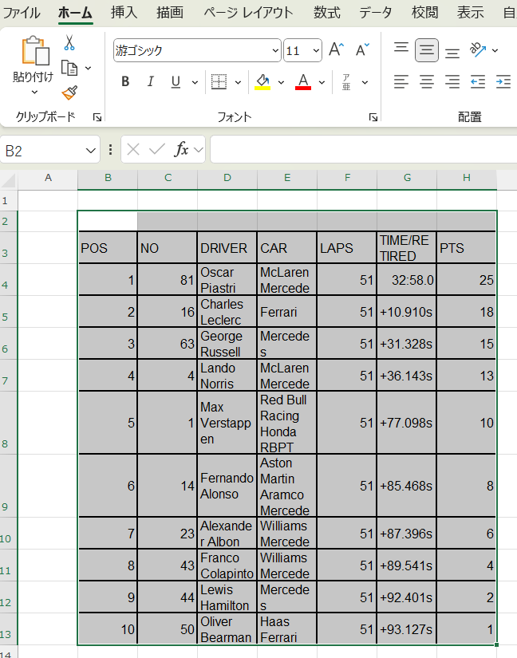517x658 pixels.
Task: Click the Paste clipboard icon
Action: pos(35,51)
